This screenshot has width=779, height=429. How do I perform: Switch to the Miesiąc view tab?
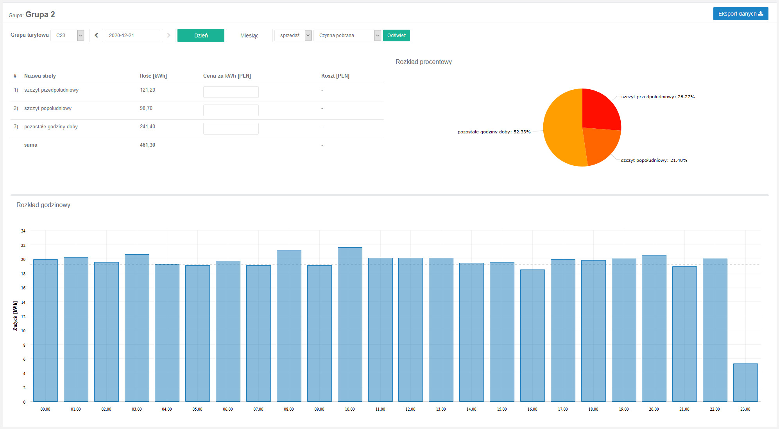(x=249, y=35)
